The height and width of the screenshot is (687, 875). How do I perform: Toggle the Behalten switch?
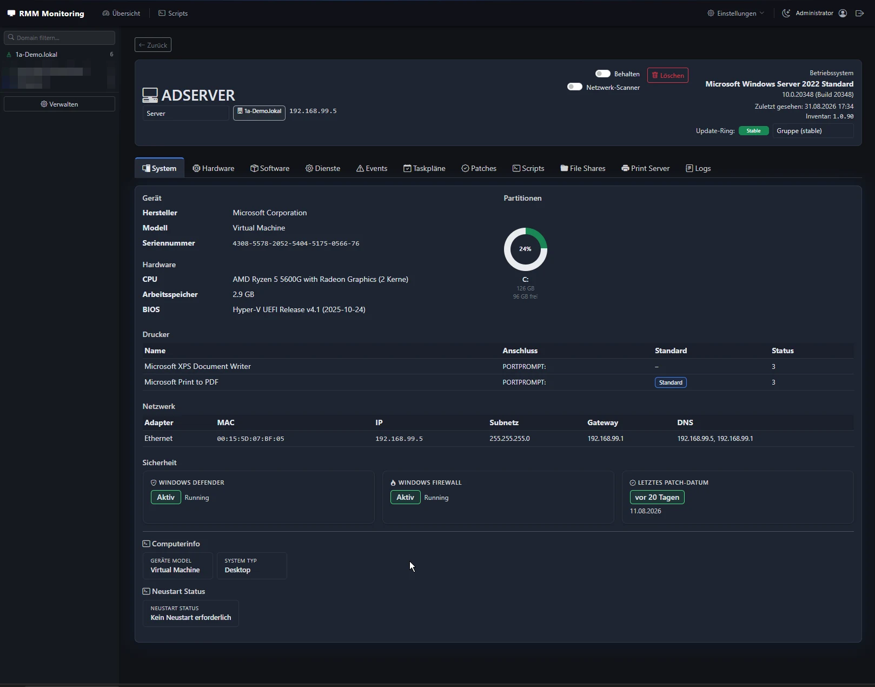[602, 74]
